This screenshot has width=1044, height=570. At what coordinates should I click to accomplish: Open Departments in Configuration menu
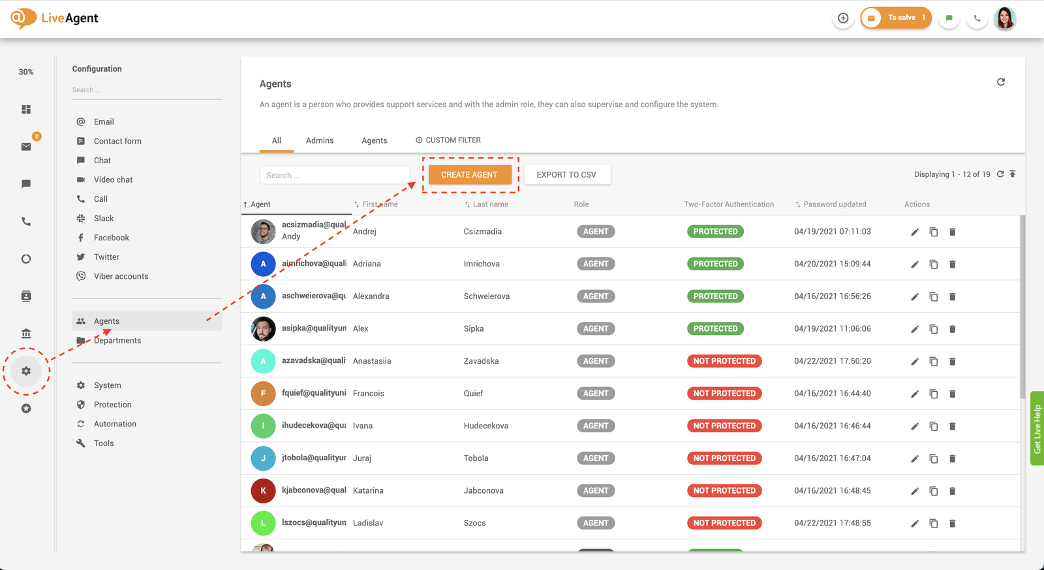point(117,341)
